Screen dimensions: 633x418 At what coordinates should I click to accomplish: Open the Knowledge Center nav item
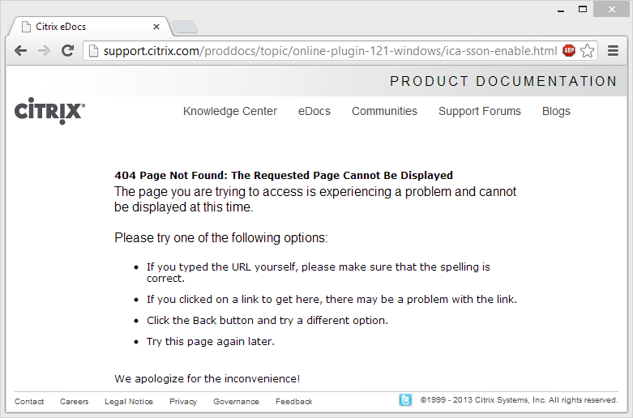pos(230,111)
